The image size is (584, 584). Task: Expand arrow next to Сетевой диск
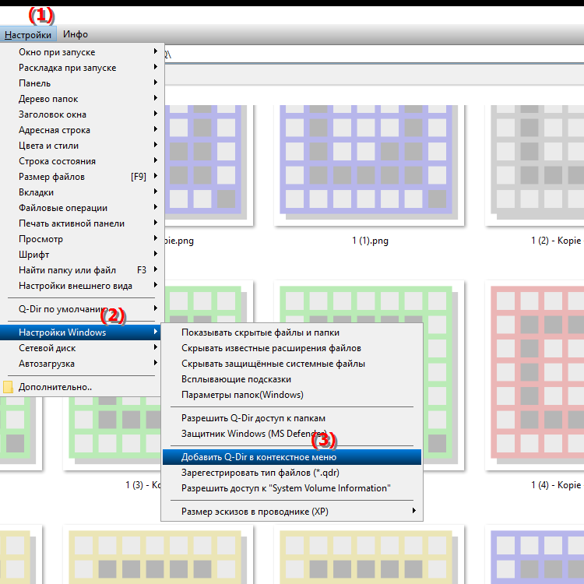pyautogui.click(x=156, y=347)
